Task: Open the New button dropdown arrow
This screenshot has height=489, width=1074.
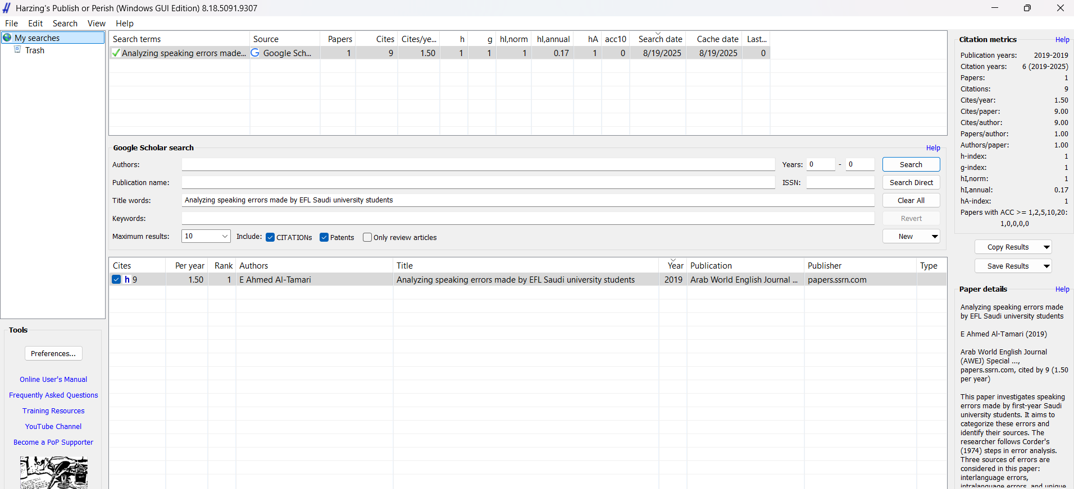Action: click(x=935, y=237)
